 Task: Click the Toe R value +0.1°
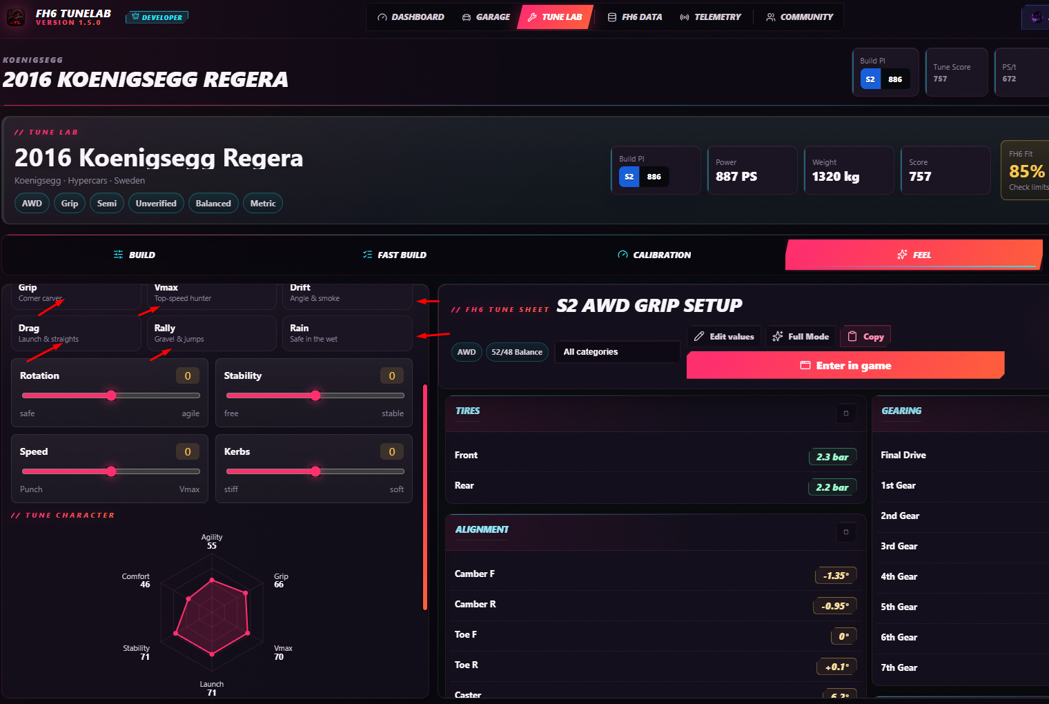837,667
